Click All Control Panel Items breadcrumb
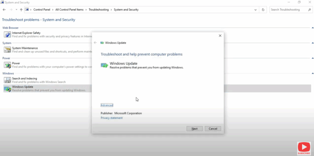Screen dimensions: 314x156 70,9
